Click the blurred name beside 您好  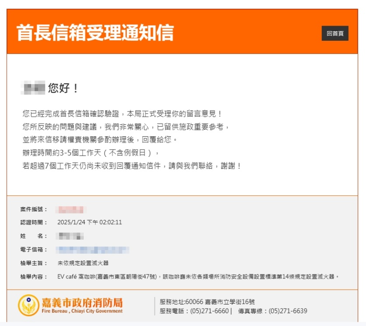click(x=33, y=88)
